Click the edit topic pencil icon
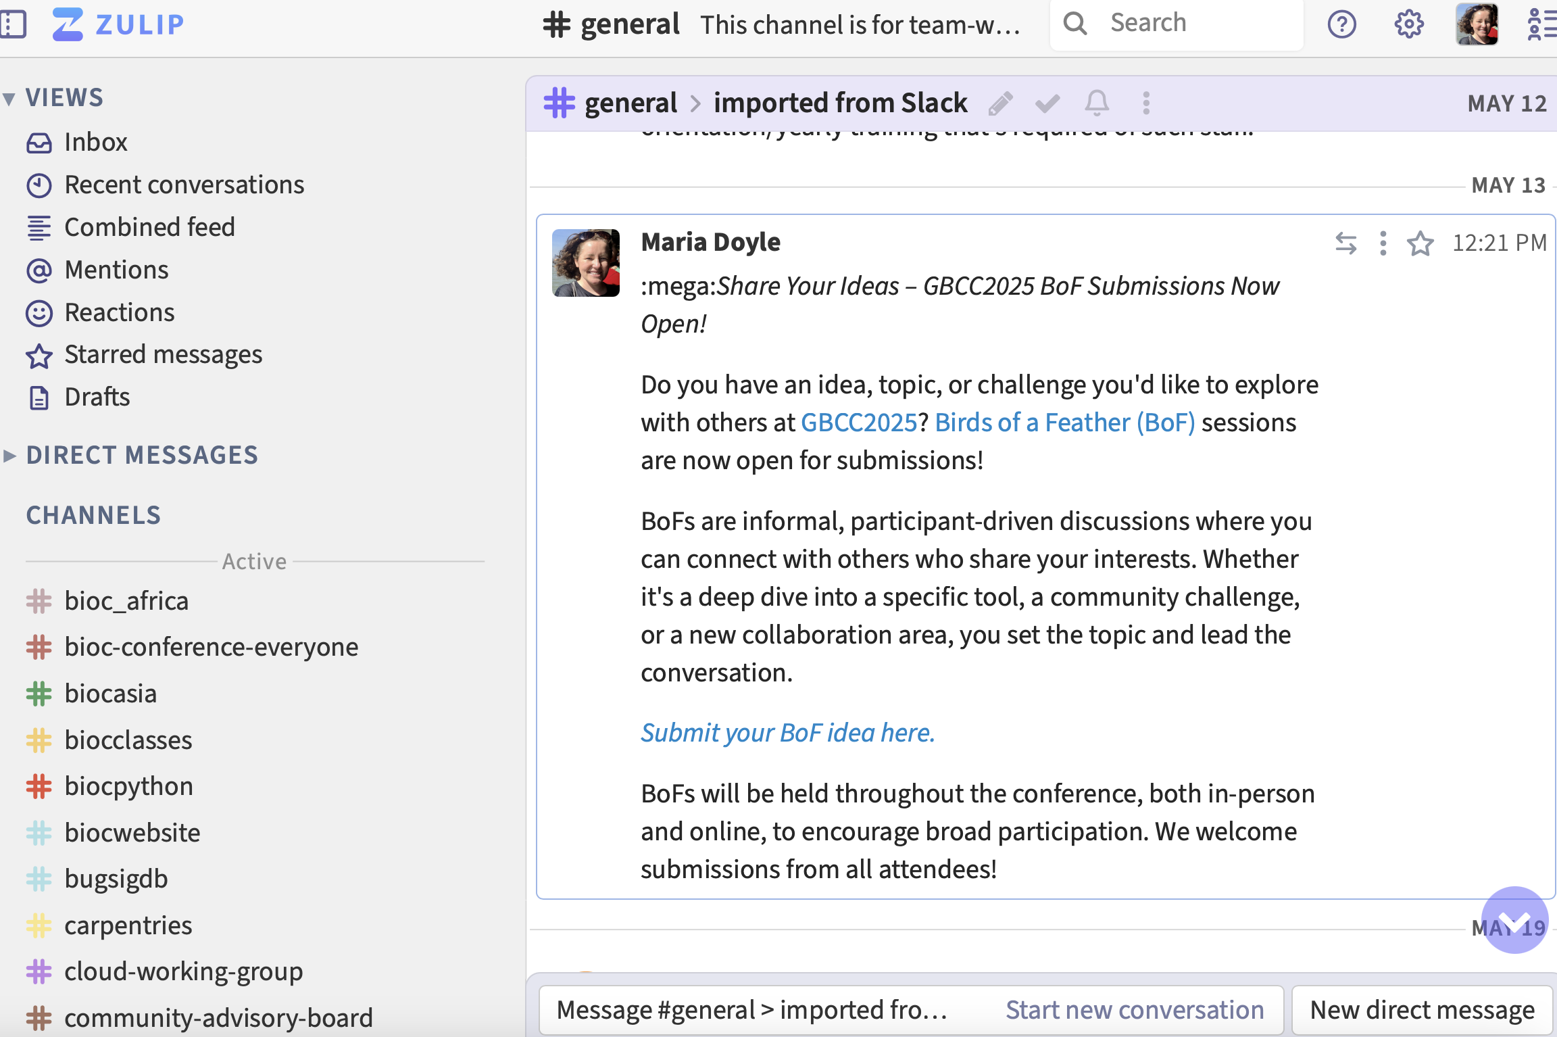 pyautogui.click(x=1000, y=103)
